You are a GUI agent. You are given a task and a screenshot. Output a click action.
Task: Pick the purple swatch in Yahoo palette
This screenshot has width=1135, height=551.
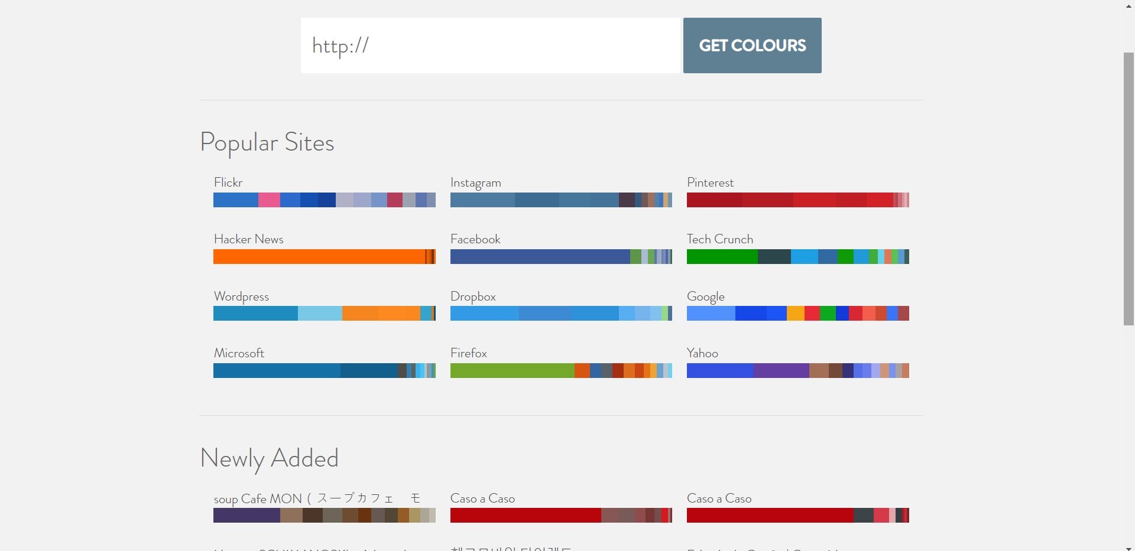click(781, 371)
